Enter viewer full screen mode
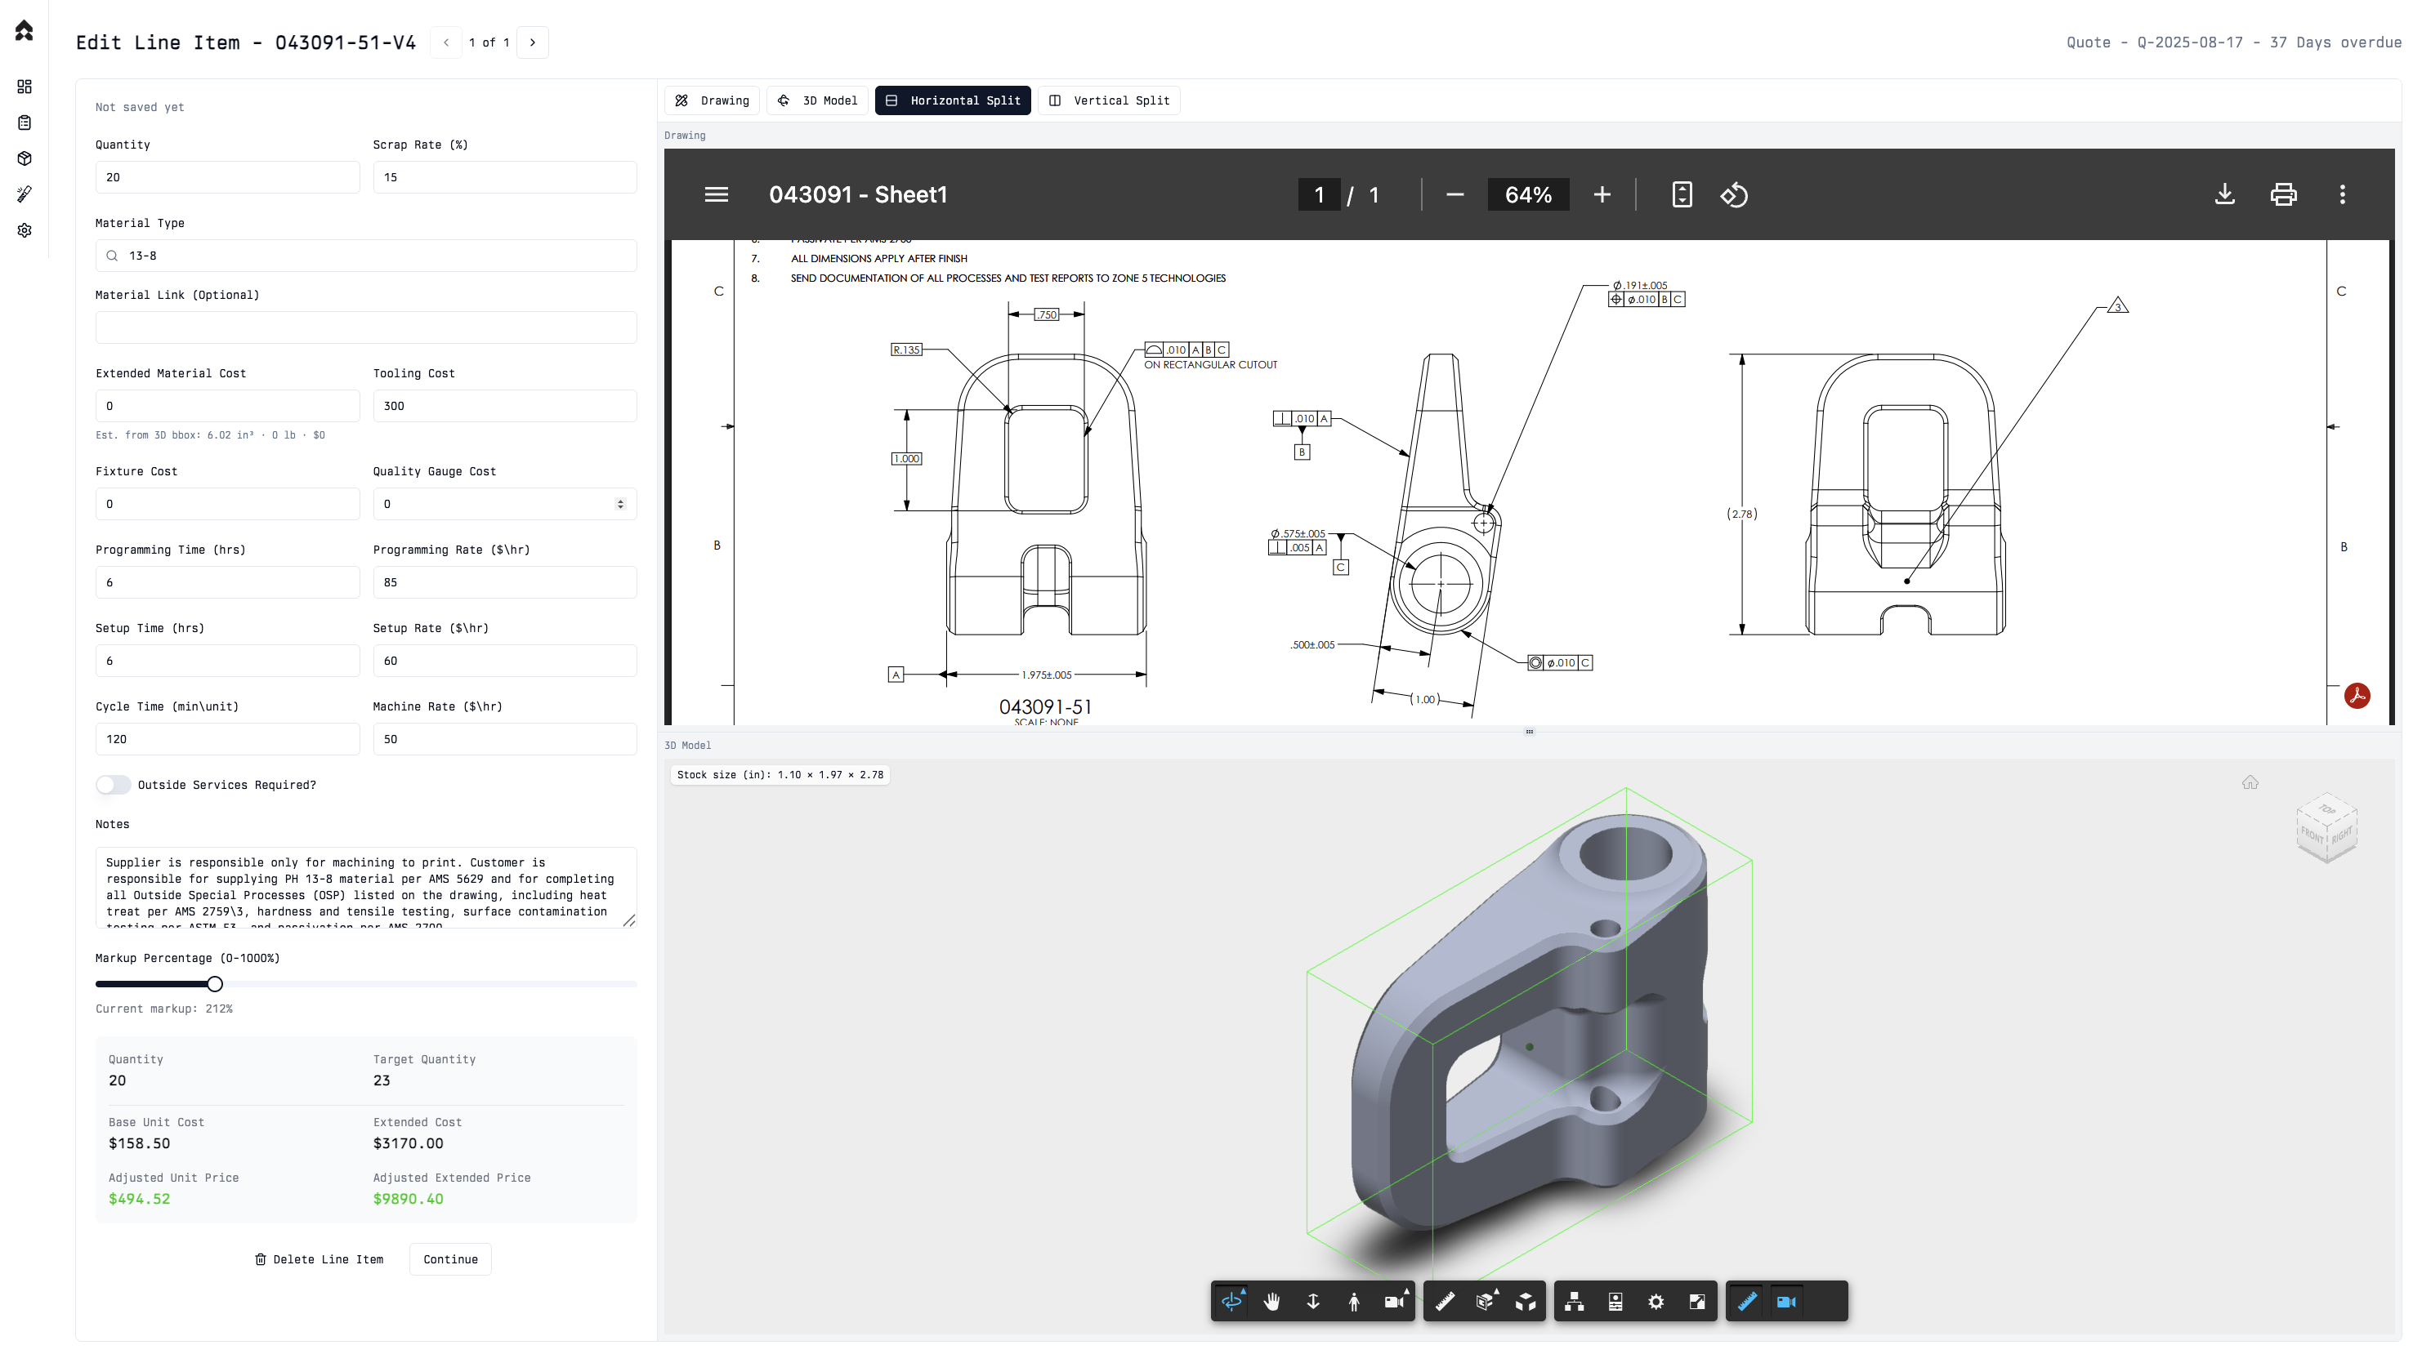 coord(1697,1302)
